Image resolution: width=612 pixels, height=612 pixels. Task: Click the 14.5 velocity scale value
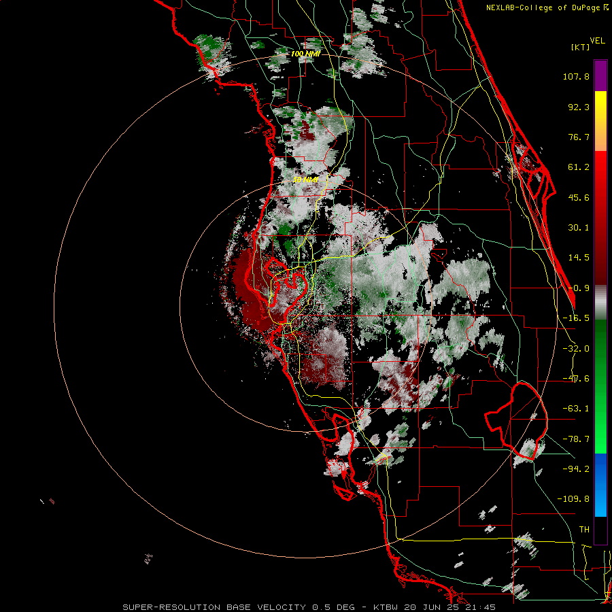(579, 258)
